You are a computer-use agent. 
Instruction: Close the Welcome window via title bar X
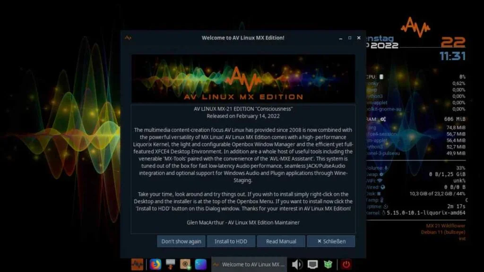click(359, 38)
